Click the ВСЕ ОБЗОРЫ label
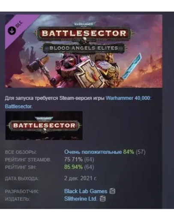This screenshot has width=174, height=221. tap(21, 152)
